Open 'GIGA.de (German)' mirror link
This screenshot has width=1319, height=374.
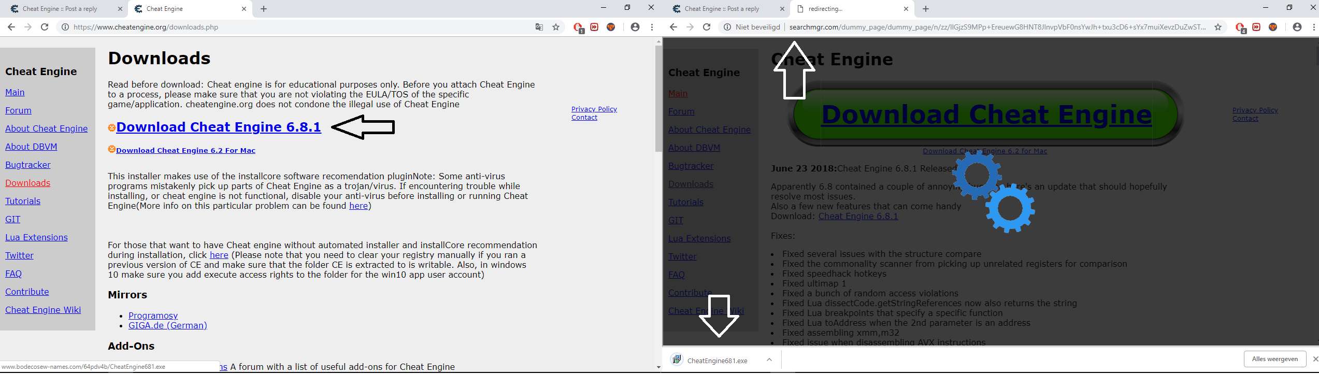pos(168,325)
